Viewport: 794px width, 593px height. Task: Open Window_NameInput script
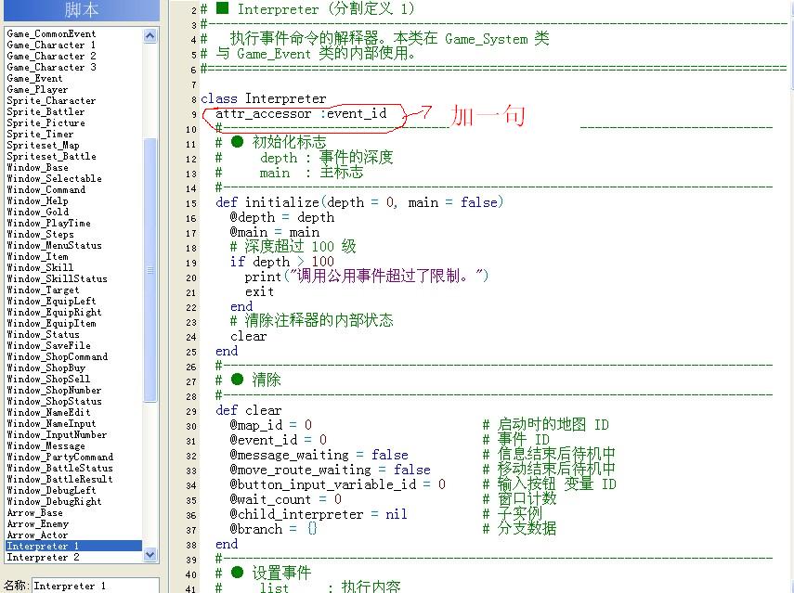tap(51, 423)
